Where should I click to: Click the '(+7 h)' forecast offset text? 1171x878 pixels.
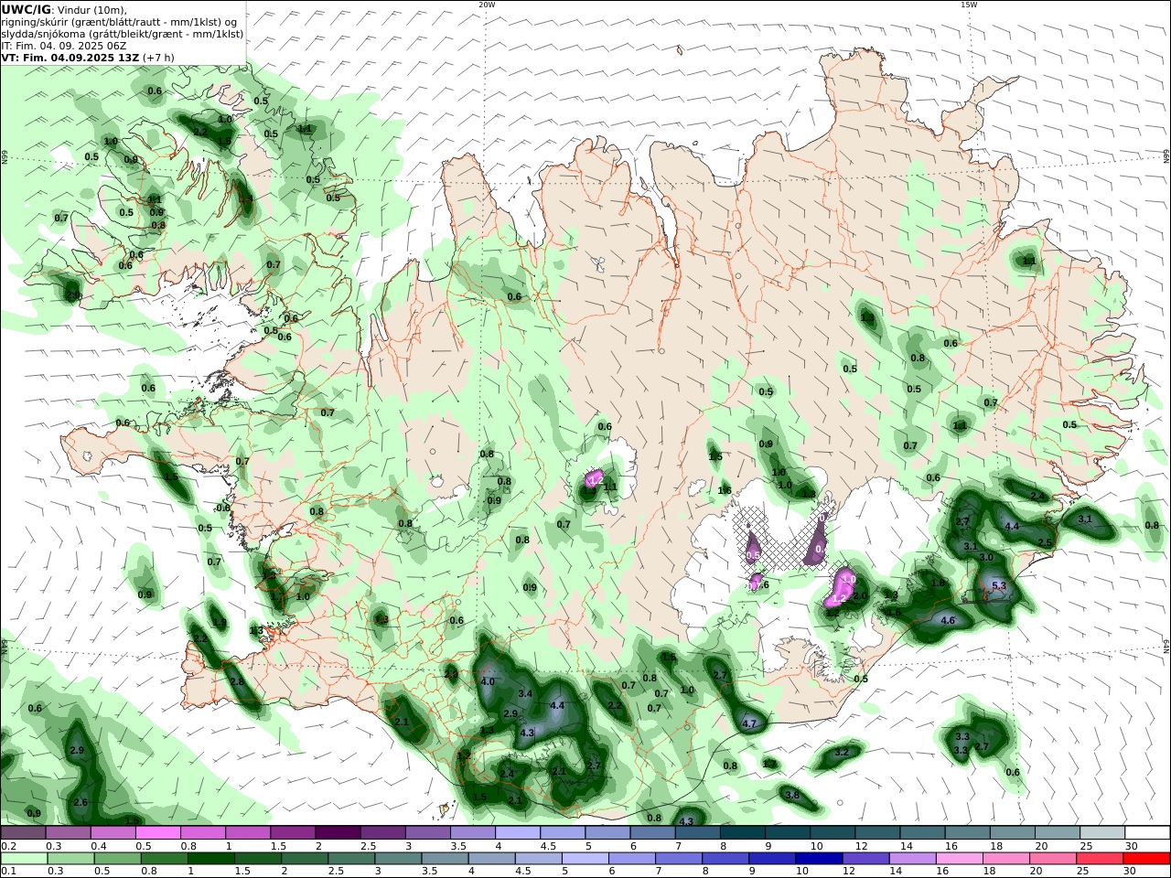[157, 57]
